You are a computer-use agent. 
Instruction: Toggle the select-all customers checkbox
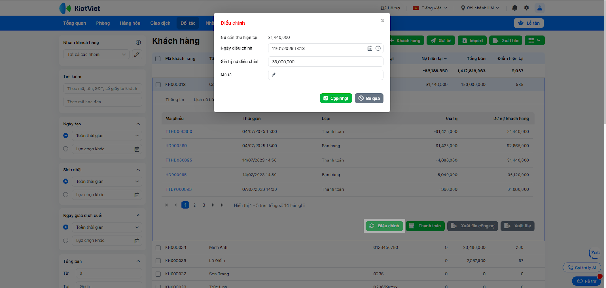pos(158,59)
